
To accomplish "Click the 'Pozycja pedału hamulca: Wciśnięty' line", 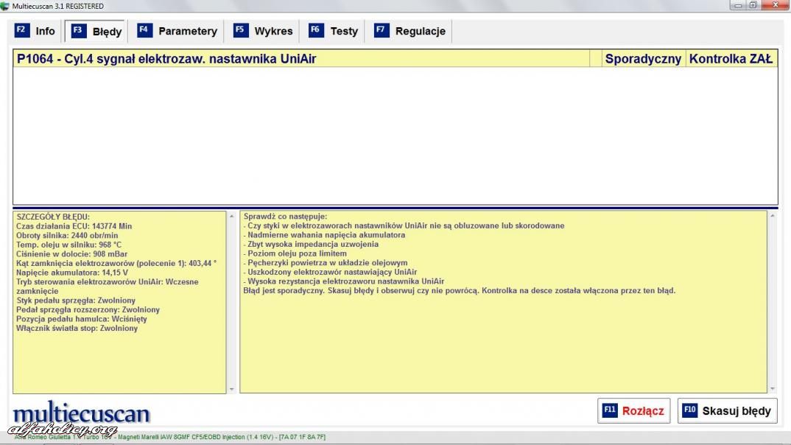I will pyautogui.click(x=81, y=319).
